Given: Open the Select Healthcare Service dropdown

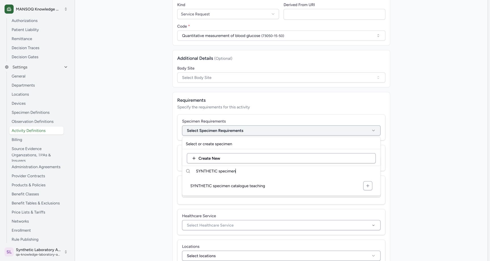Looking at the screenshot, I should 281,225.
